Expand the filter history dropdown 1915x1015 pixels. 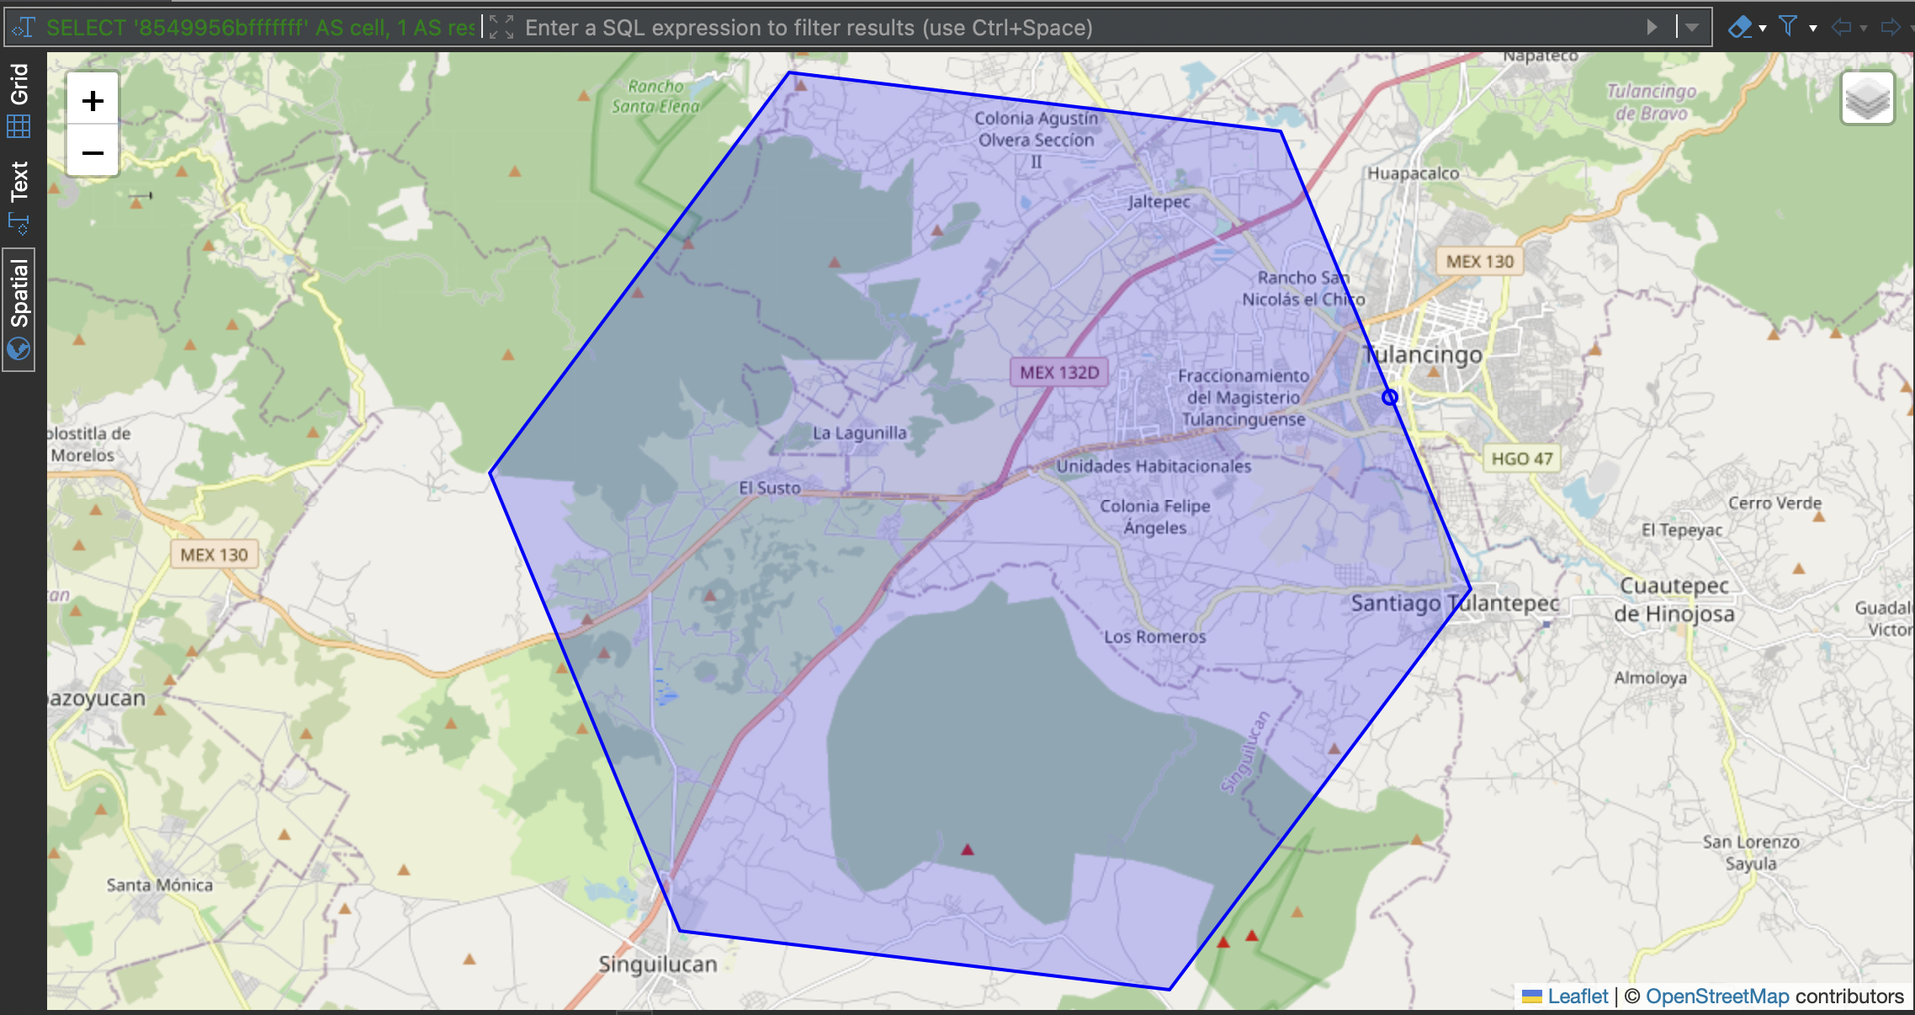click(1691, 26)
